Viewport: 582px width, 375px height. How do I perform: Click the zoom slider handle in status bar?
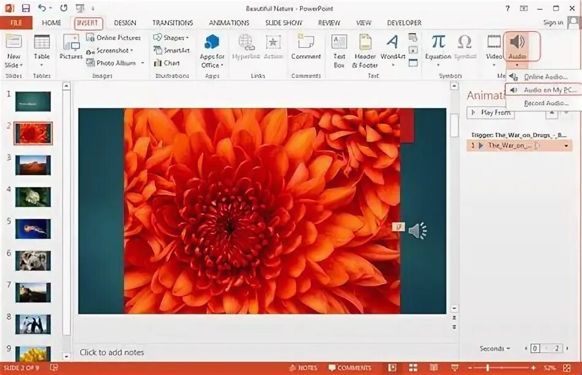point(487,368)
